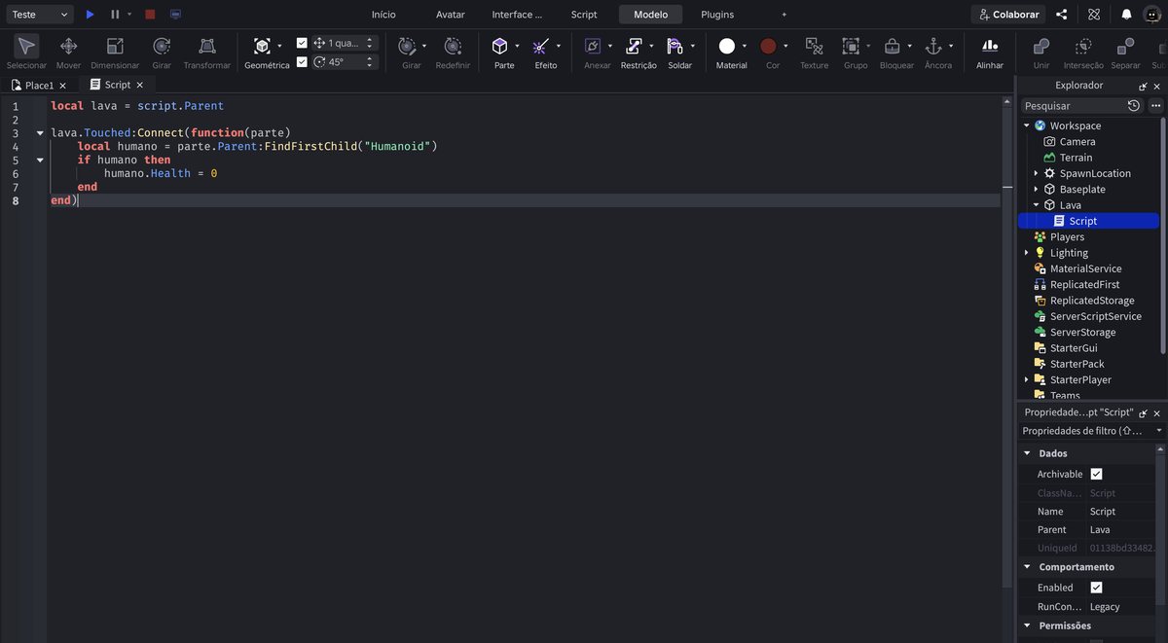The image size is (1168, 643).
Task: Open the Texture tool
Action: 815,46
